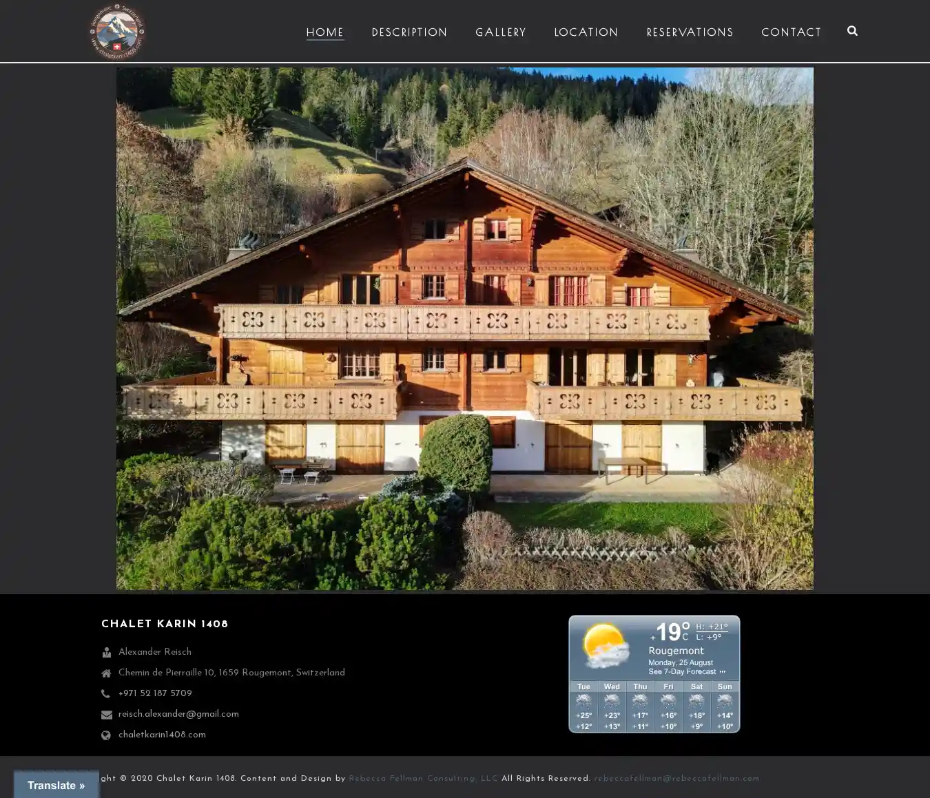Image resolution: width=930 pixels, height=798 pixels.
Task: Open the DESCRIPTION menu page
Action: point(409,32)
